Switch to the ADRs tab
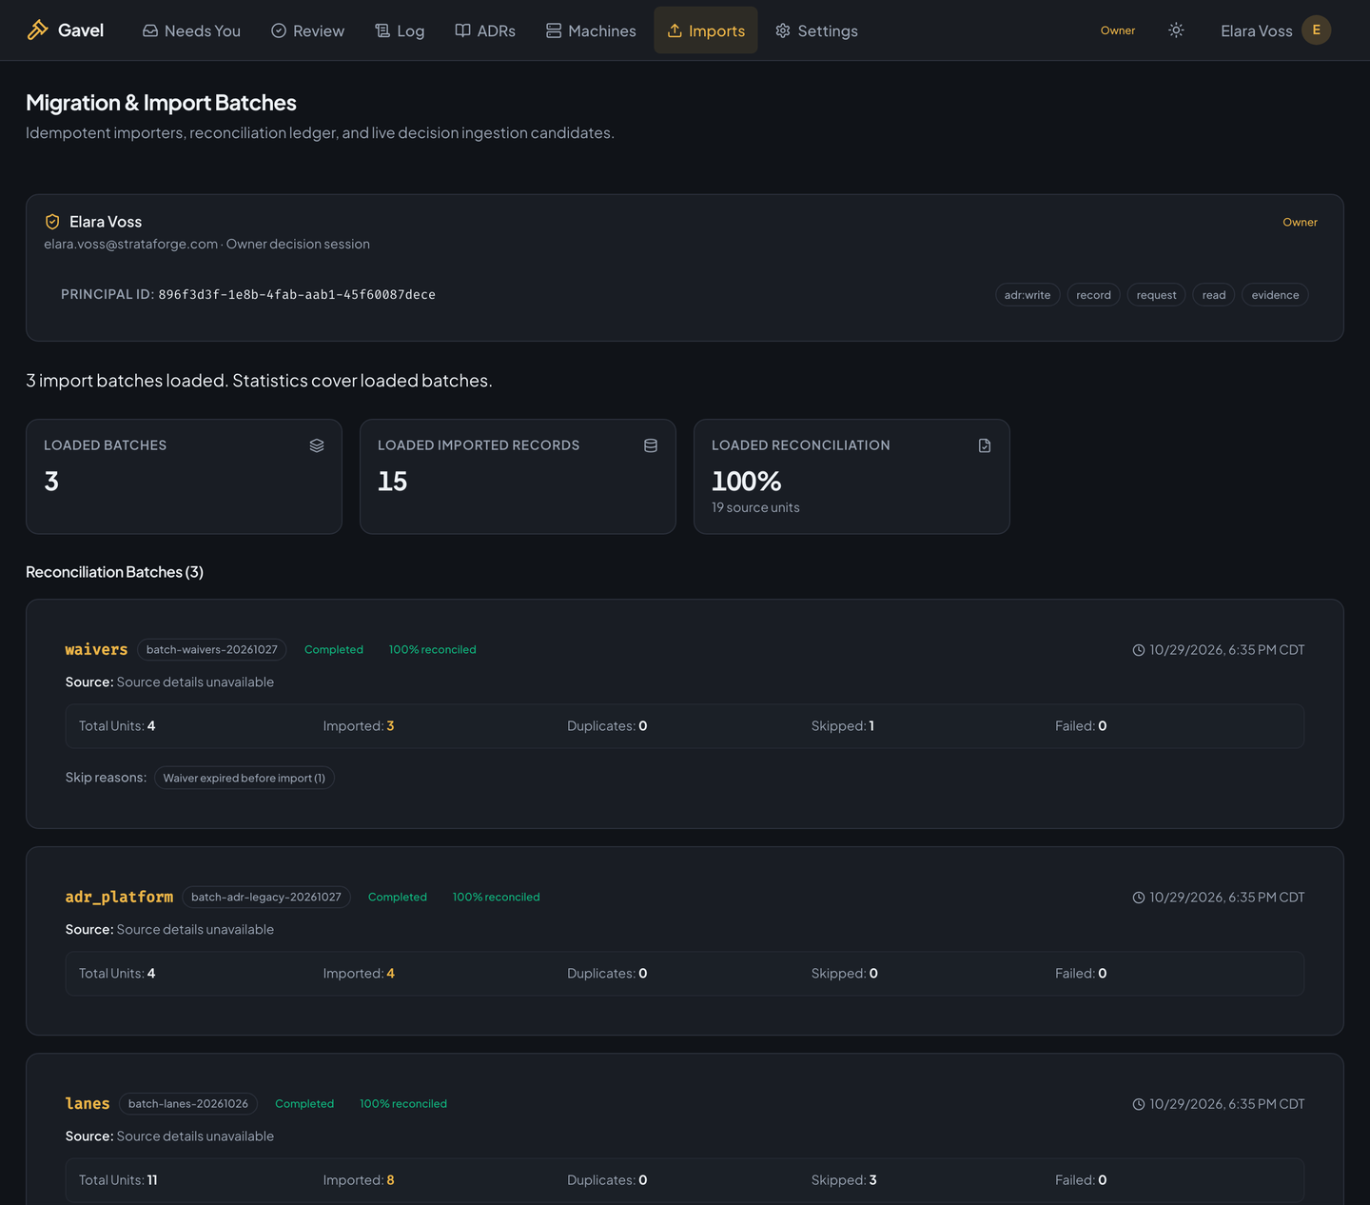1370x1205 pixels. click(x=485, y=30)
